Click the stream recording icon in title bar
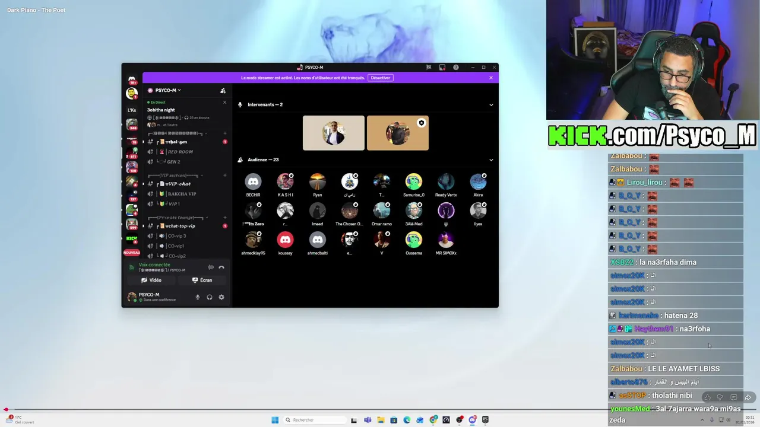The width and height of the screenshot is (760, 427). click(x=442, y=67)
